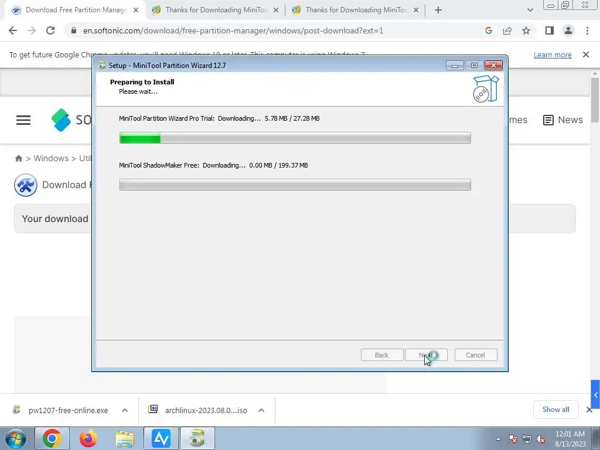
Task: Open Chrome's tab search dropdown
Action: pyautogui.click(x=530, y=11)
